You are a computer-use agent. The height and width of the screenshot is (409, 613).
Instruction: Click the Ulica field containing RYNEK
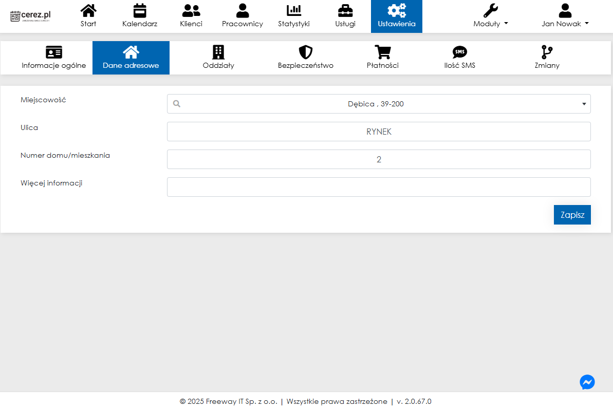tap(379, 132)
